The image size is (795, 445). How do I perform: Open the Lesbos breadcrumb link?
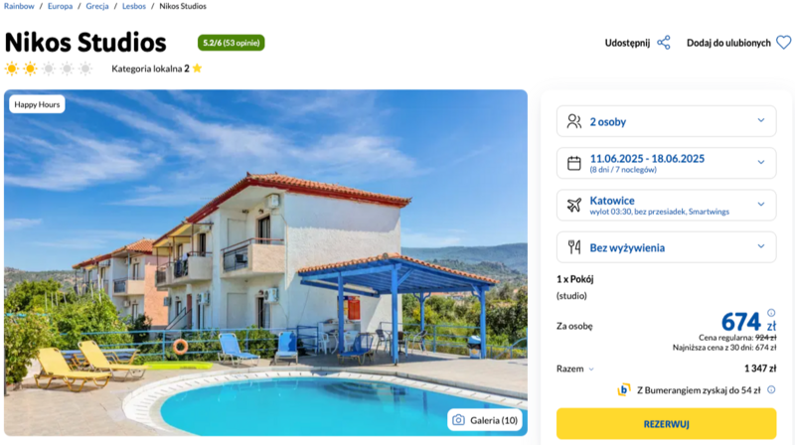coord(134,6)
